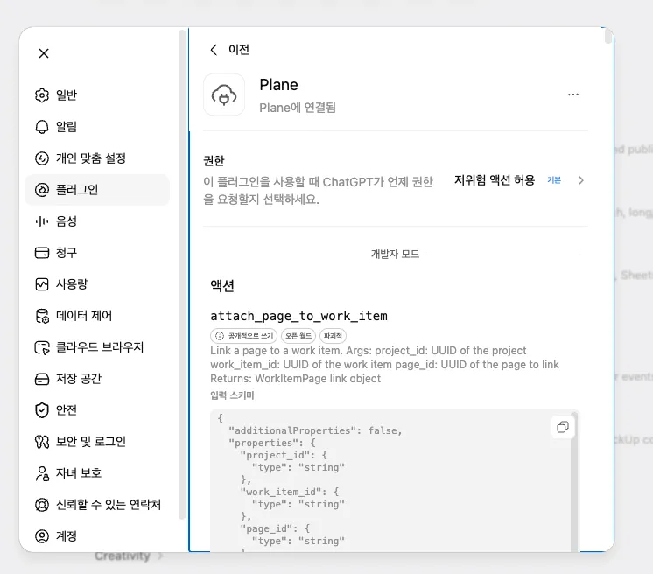Image resolution: width=653 pixels, height=574 pixels.
Task: Open 클라우드 브라우저 settings
Action: click(x=97, y=347)
